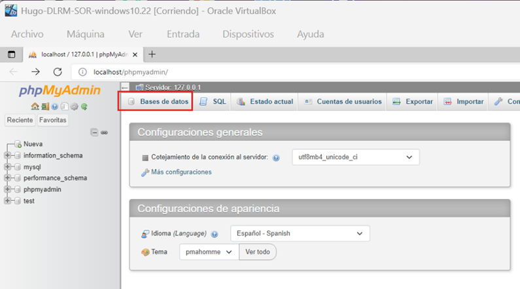This screenshot has height=289, width=520.
Task: Click the collapse-all icon in navigation tree
Action: [x=94, y=132]
